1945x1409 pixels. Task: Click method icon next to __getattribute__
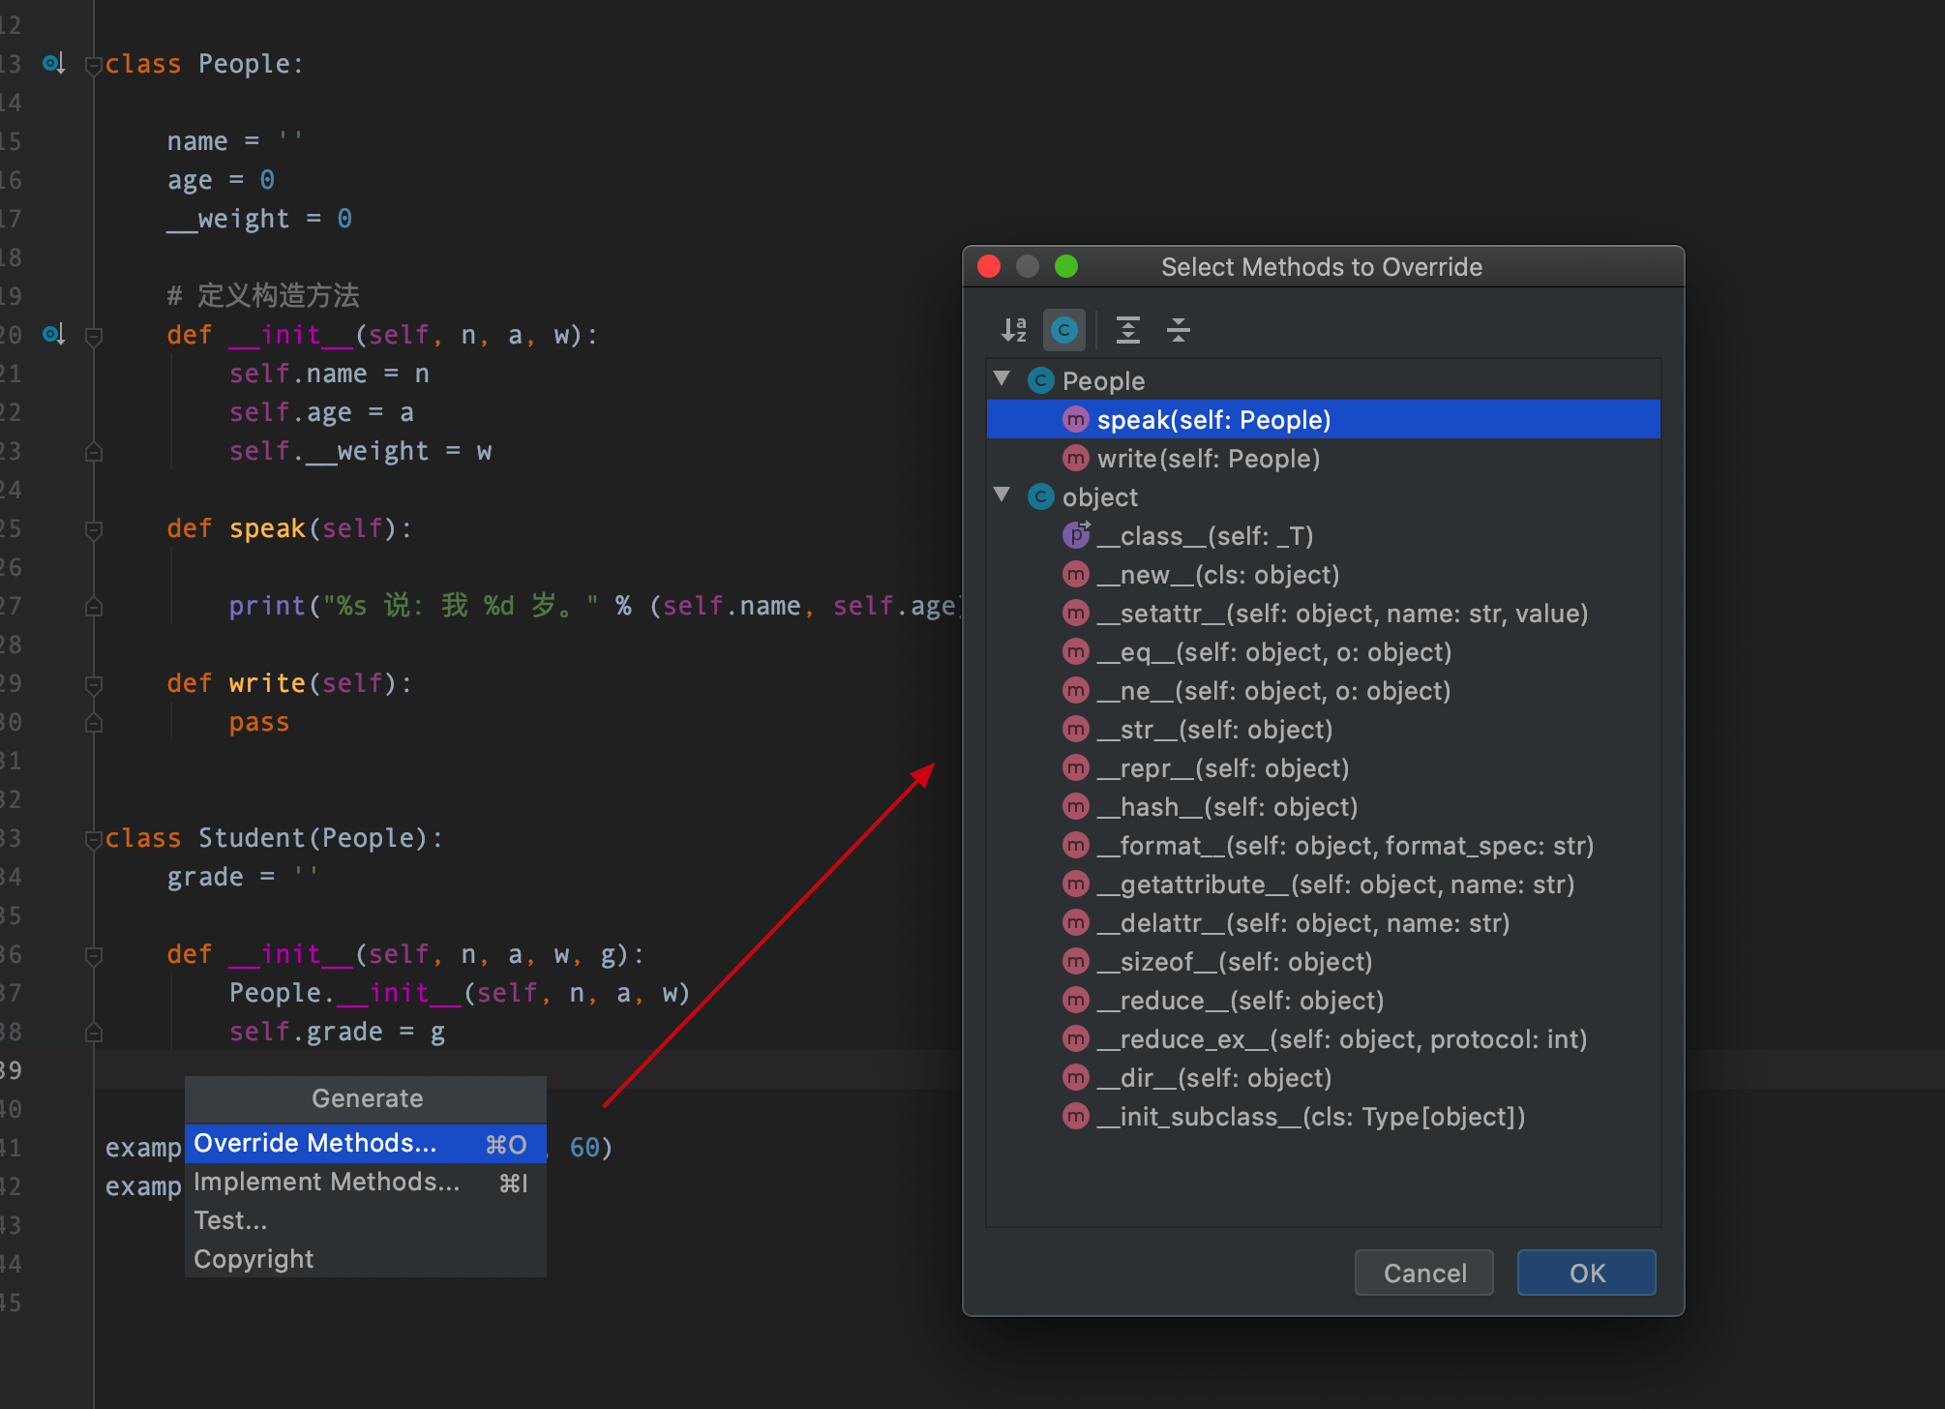(x=1076, y=884)
